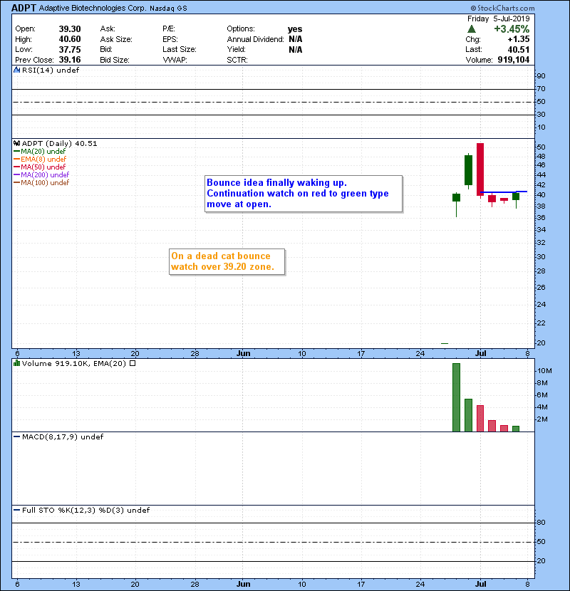Click the Low value 37.75

click(70, 50)
